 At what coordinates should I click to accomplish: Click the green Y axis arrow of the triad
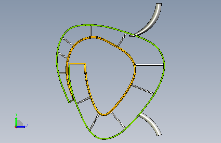pos(16,122)
